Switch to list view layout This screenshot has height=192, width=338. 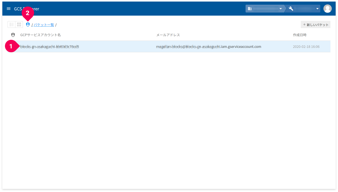11,24
